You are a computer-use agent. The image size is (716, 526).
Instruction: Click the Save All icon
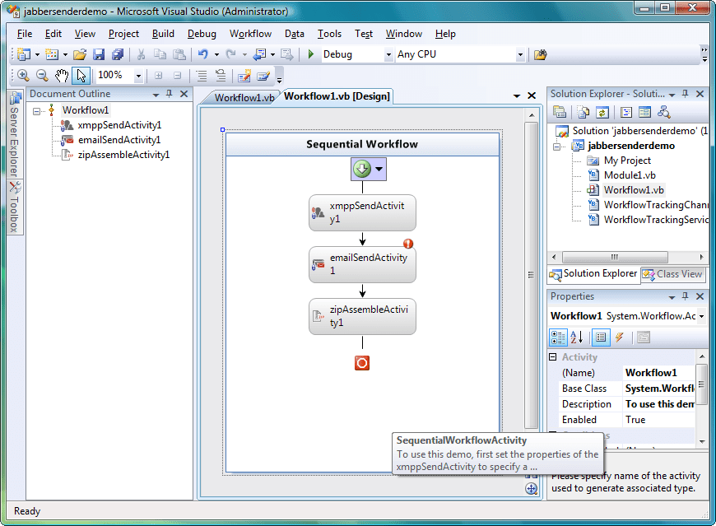(118, 54)
